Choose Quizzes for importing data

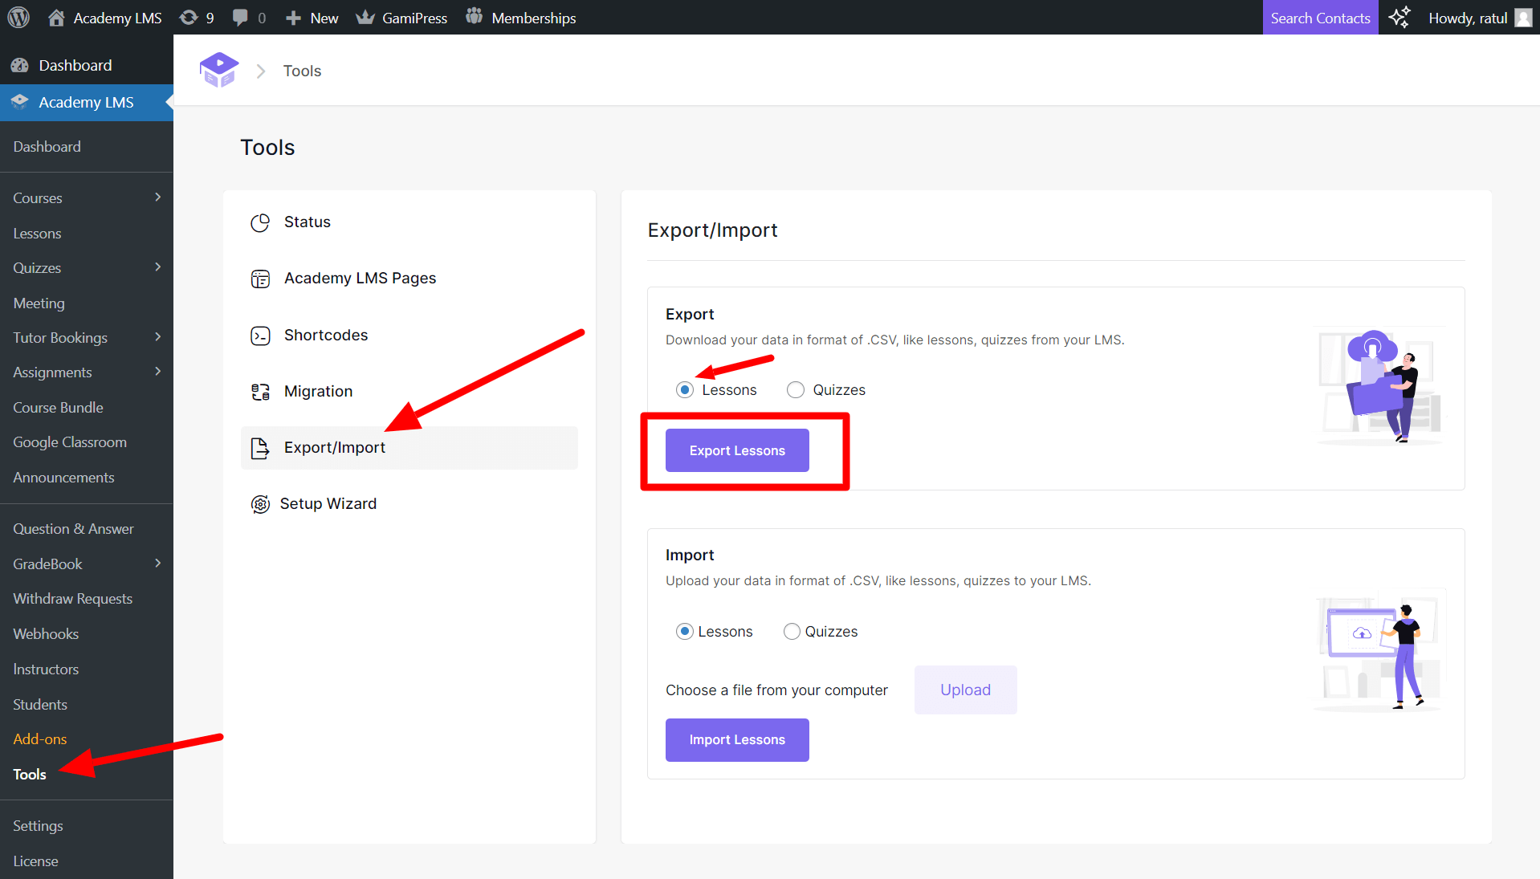click(792, 631)
